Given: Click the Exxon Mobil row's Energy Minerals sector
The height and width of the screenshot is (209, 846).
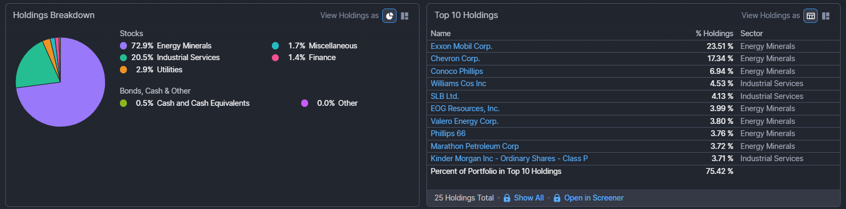Looking at the screenshot, I should [768, 46].
